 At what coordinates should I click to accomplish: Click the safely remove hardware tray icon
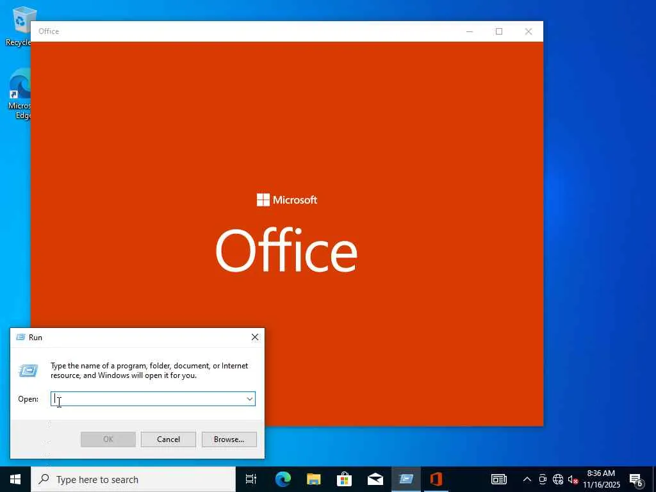click(542, 479)
